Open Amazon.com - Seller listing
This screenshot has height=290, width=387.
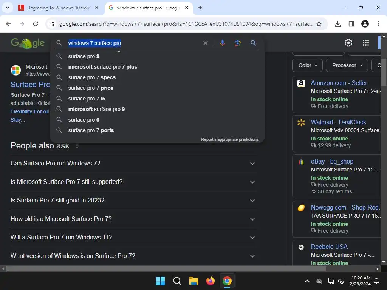click(x=339, y=83)
